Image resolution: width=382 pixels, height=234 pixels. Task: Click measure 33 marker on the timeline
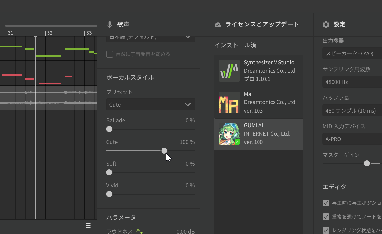[x=89, y=33]
